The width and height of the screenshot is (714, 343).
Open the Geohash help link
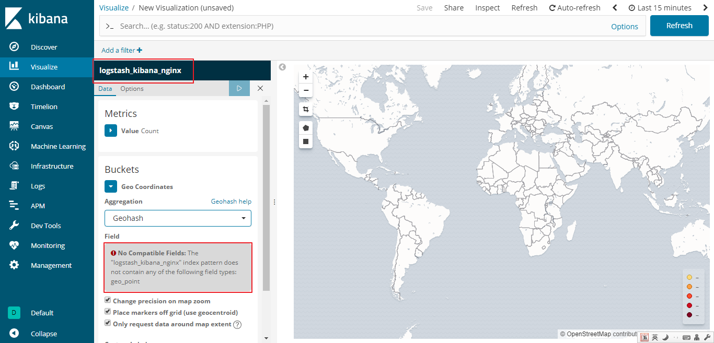point(231,201)
